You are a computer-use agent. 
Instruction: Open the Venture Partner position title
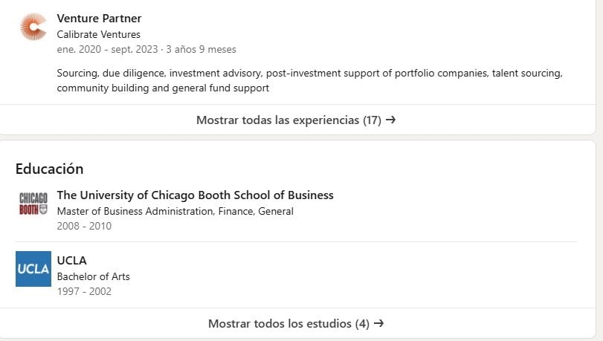pos(99,19)
